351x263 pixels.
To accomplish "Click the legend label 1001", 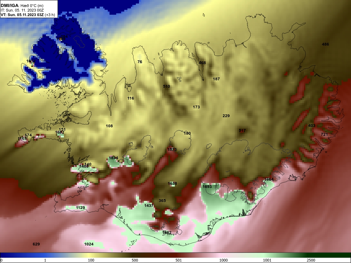I will 267,260.
